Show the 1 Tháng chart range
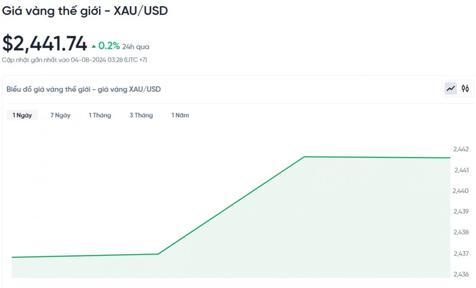This screenshot has width=476, height=288. pos(100,115)
